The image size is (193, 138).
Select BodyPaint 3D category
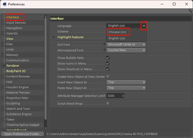point(16,71)
